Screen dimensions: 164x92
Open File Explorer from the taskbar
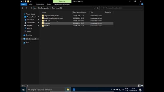coord(68,90)
